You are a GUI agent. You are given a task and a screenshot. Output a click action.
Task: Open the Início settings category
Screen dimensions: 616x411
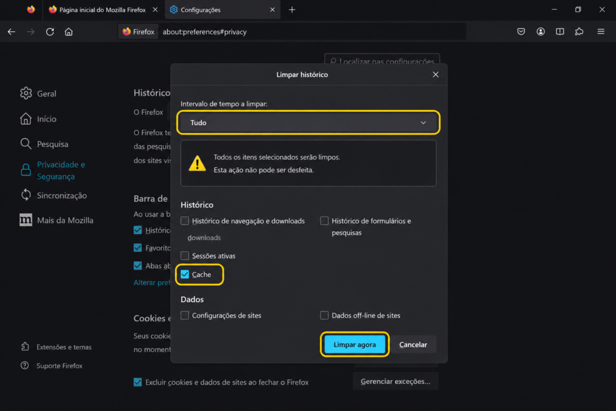coord(46,119)
